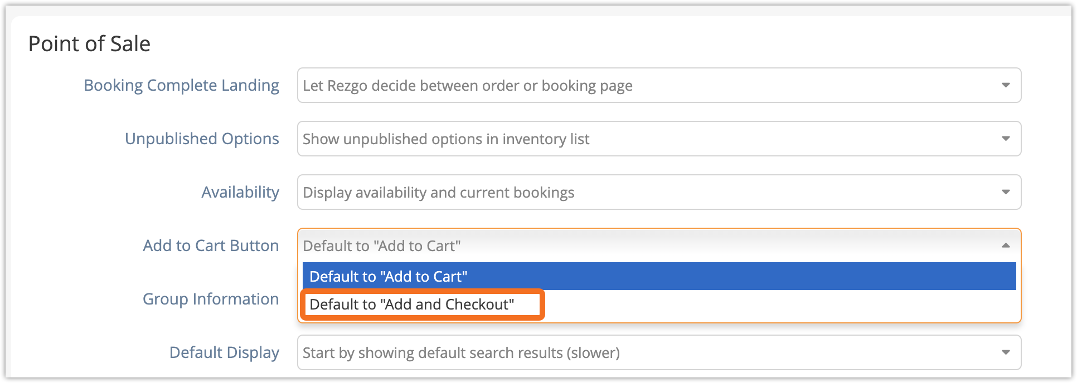
Task: Select the "Let Rezgo decide between order or booking page" field
Action: coord(659,85)
